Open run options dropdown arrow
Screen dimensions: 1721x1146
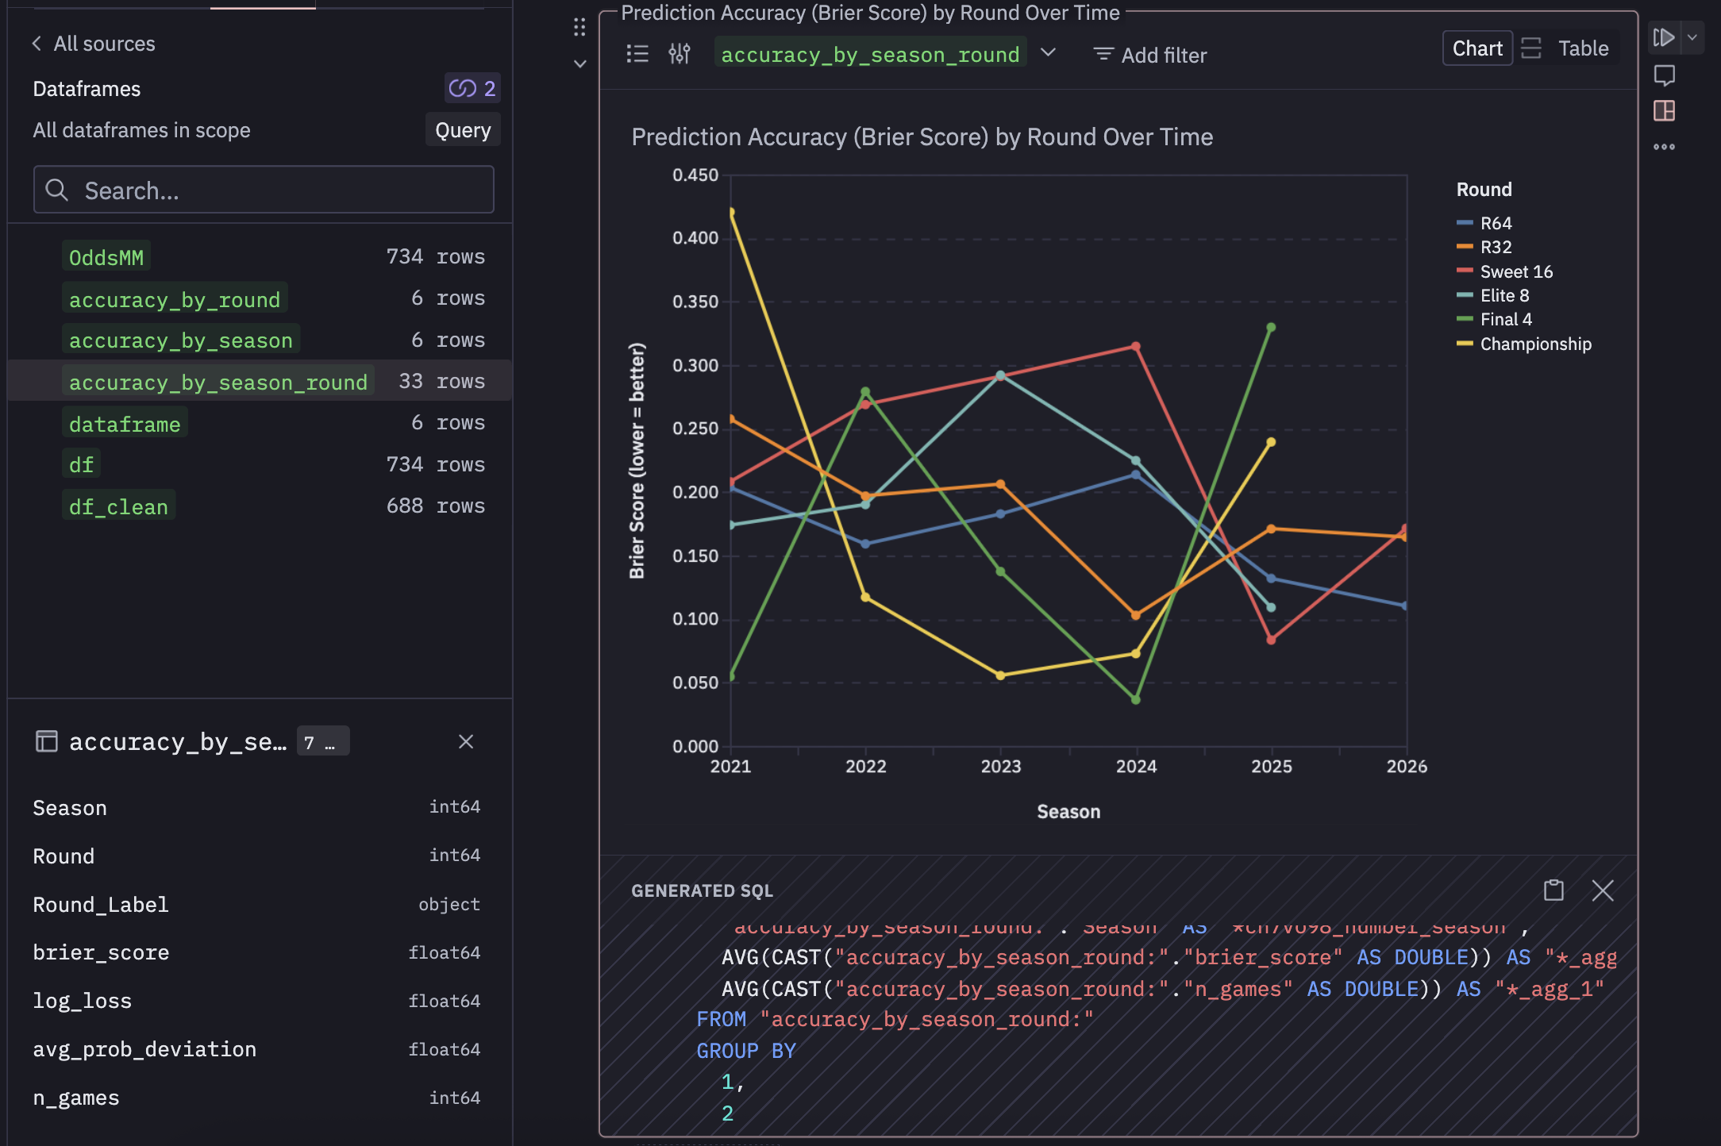click(x=1692, y=37)
